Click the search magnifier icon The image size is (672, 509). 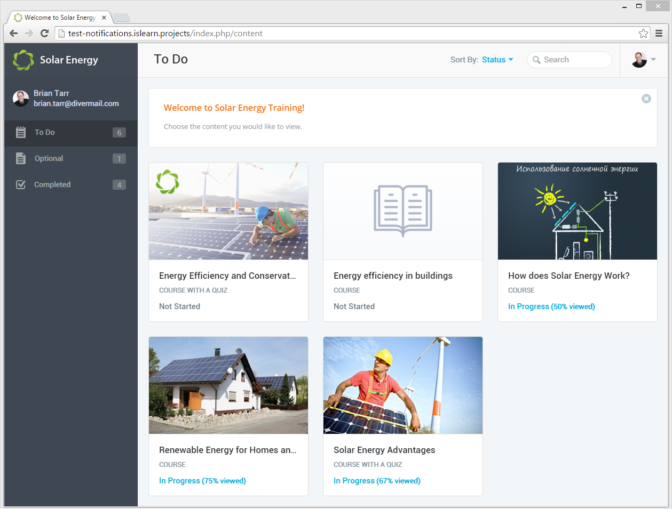pos(536,60)
